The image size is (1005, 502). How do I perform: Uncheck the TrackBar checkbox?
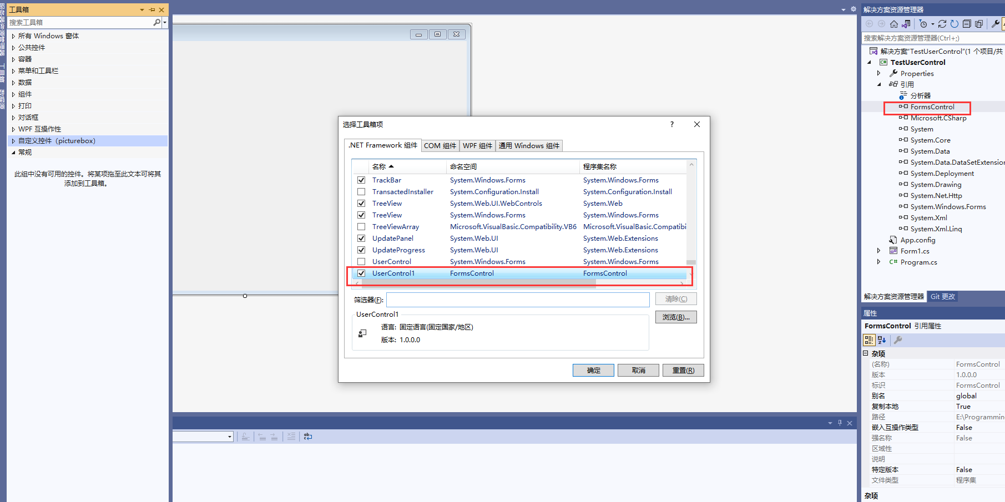click(x=361, y=180)
